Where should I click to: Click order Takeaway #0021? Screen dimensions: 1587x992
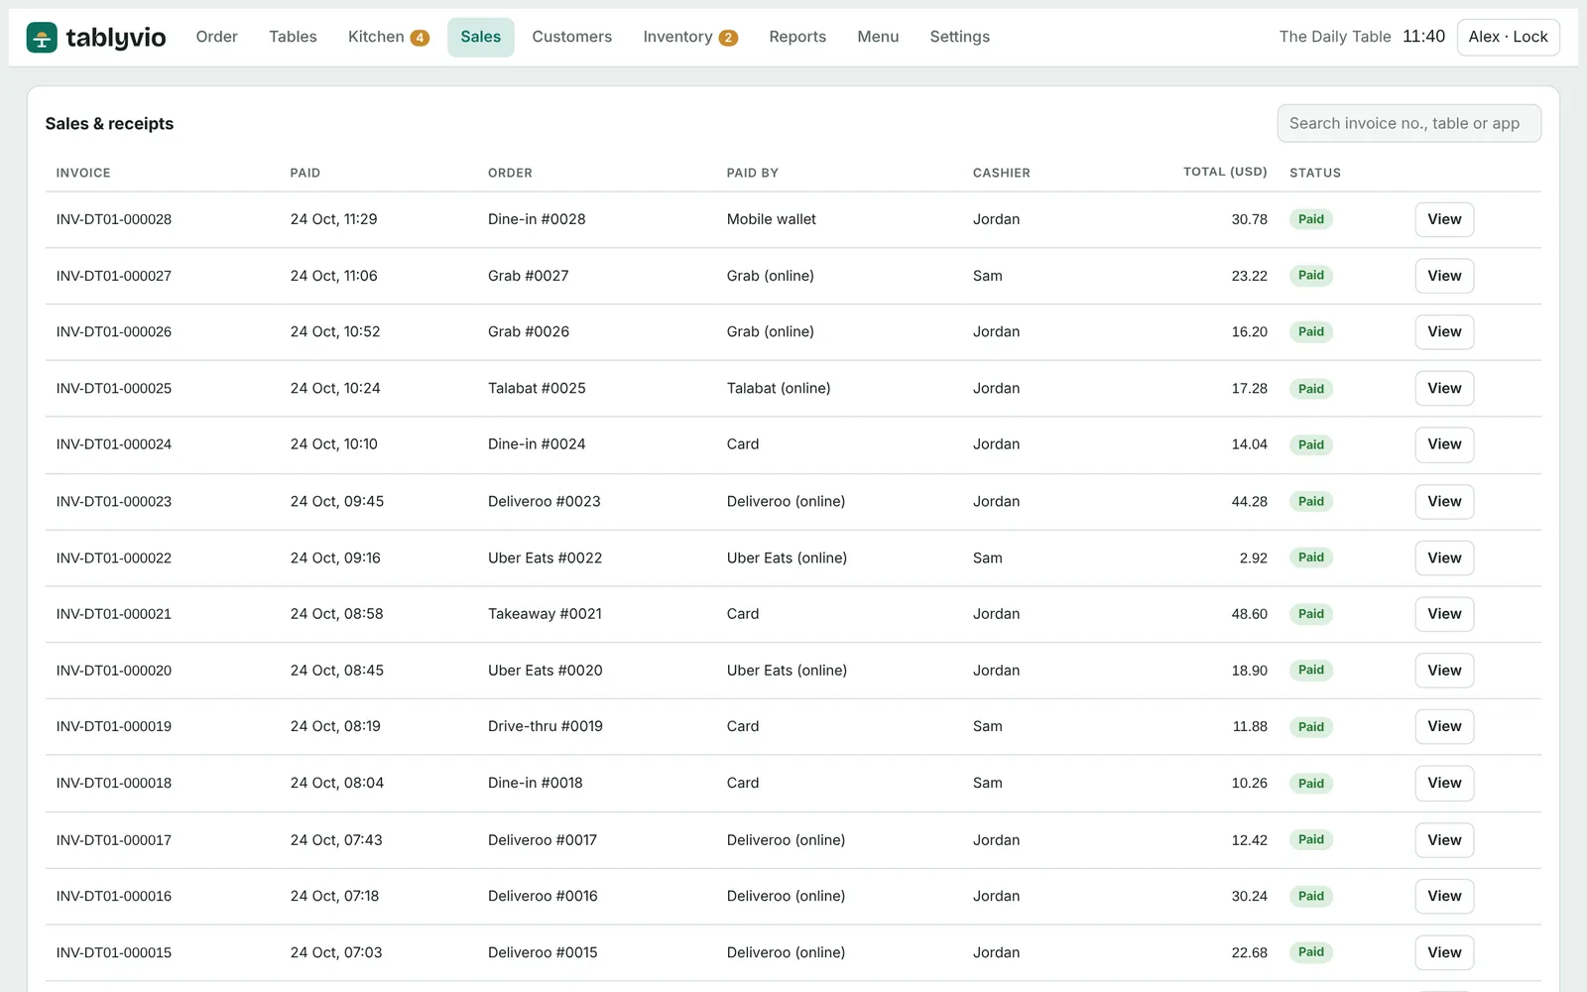545,614
